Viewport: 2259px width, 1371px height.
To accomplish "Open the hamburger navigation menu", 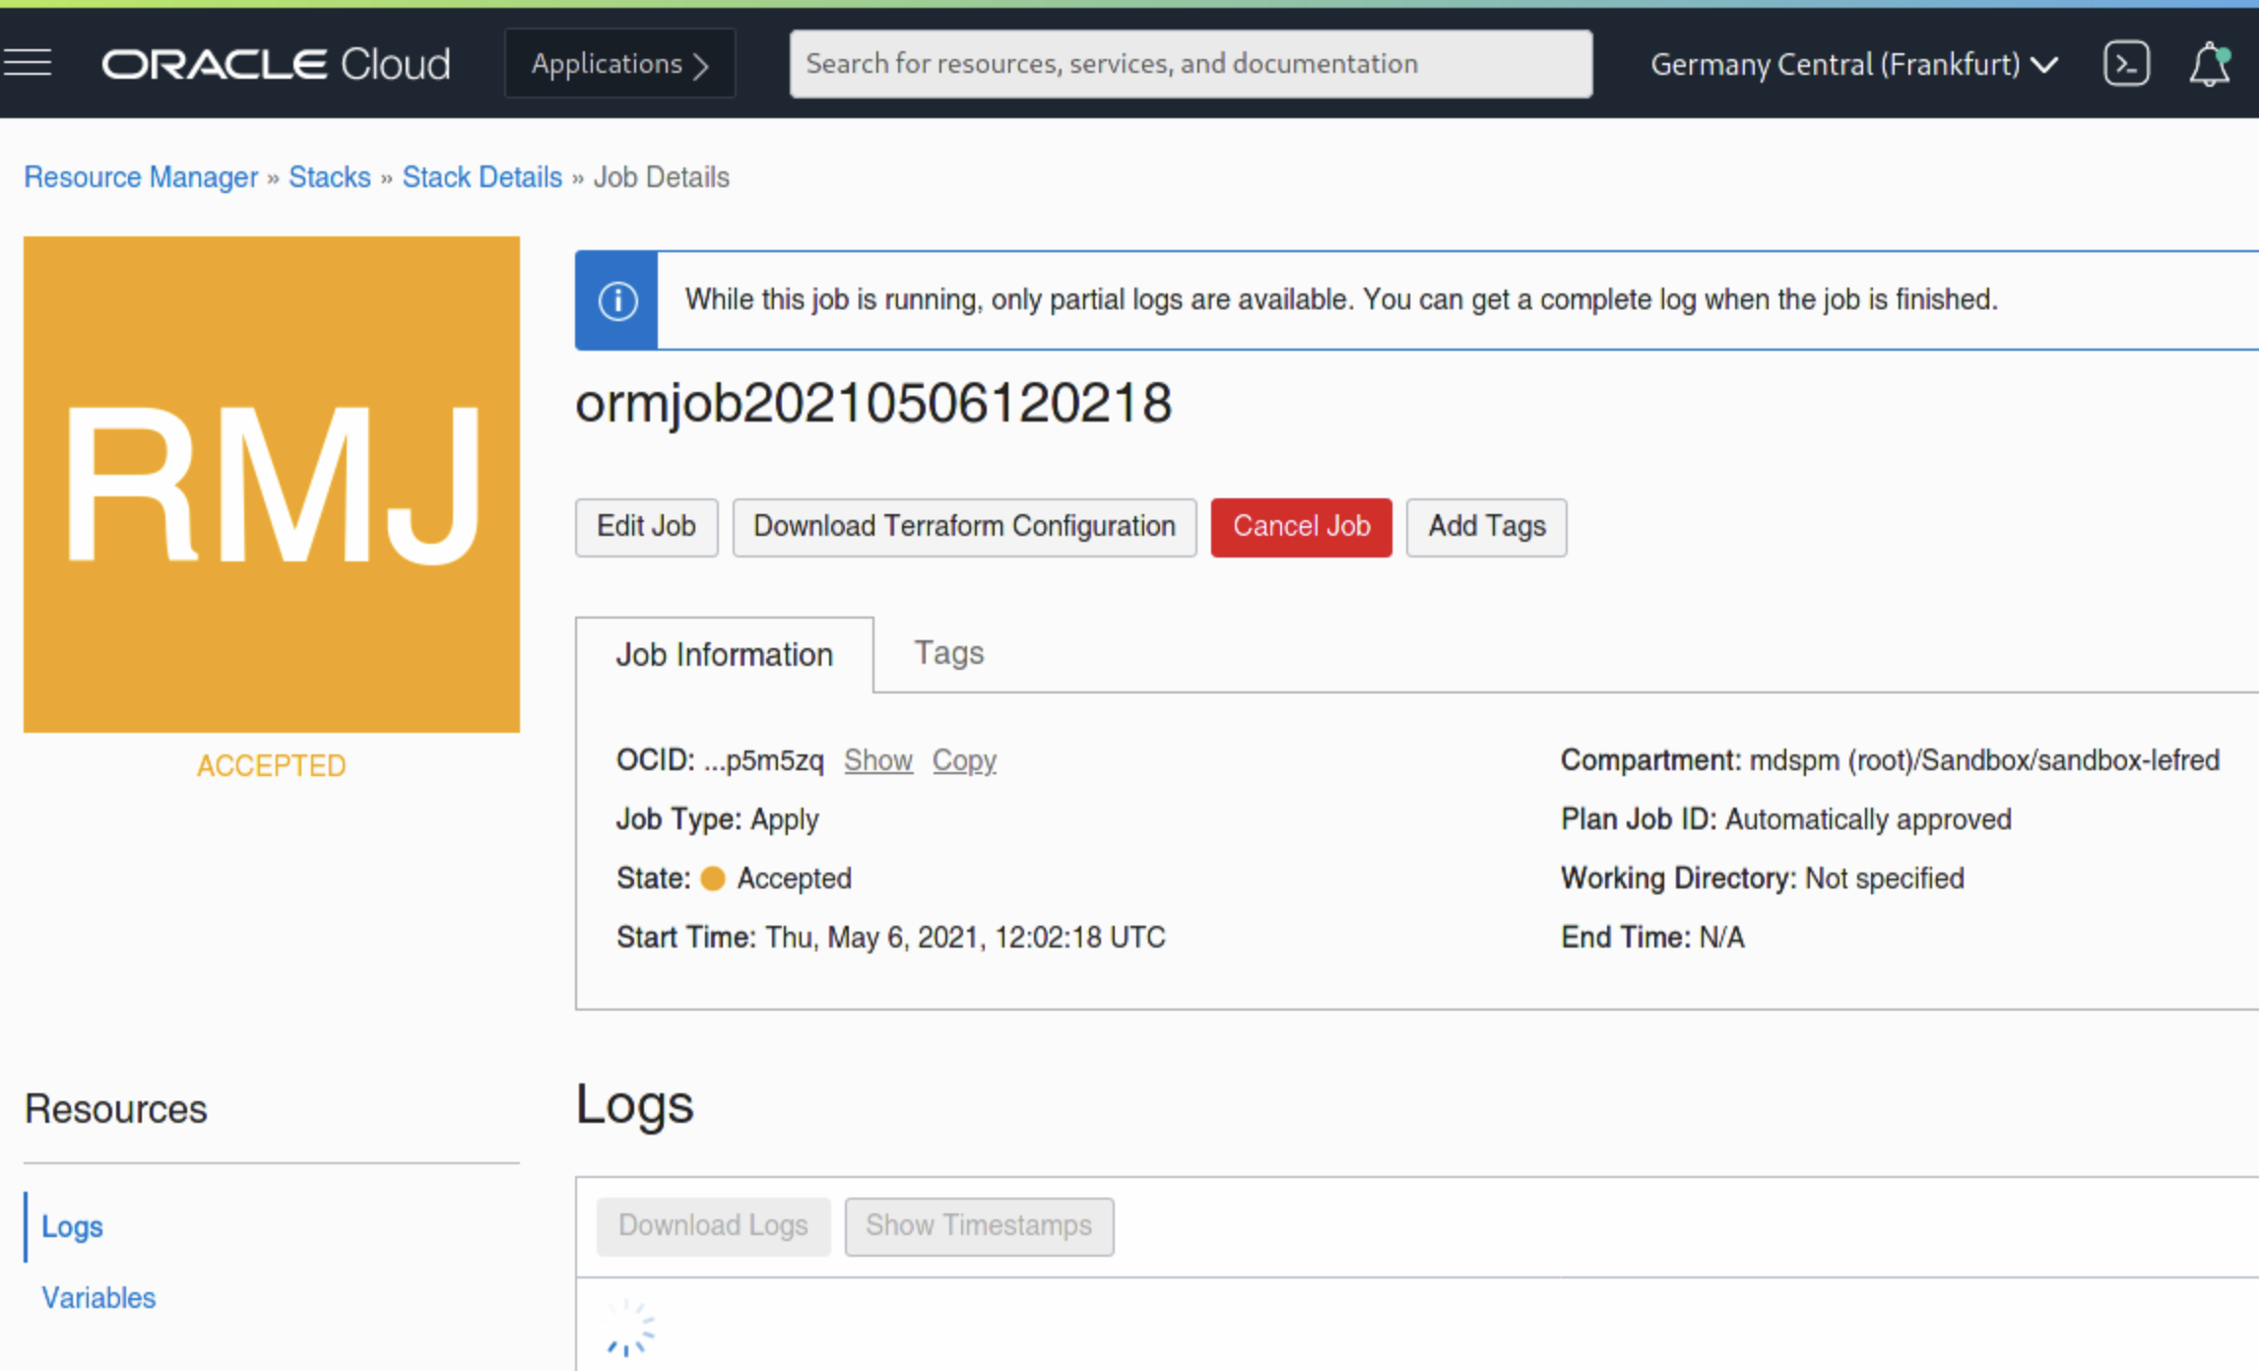I will click(28, 63).
